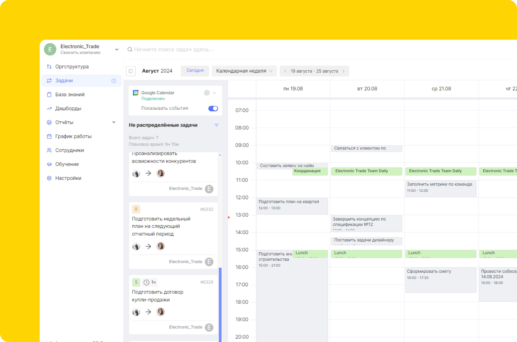517x342 pixels.
Task: Expand the Отчёты submenu chevron
Action: pos(114,122)
